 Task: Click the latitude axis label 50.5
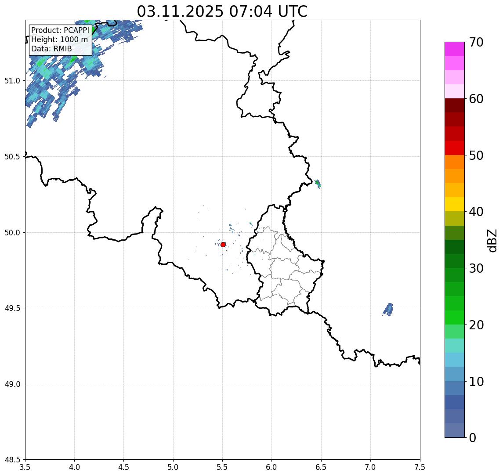tap(12, 157)
